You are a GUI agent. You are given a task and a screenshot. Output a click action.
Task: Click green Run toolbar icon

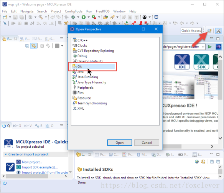[x=84, y=17]
